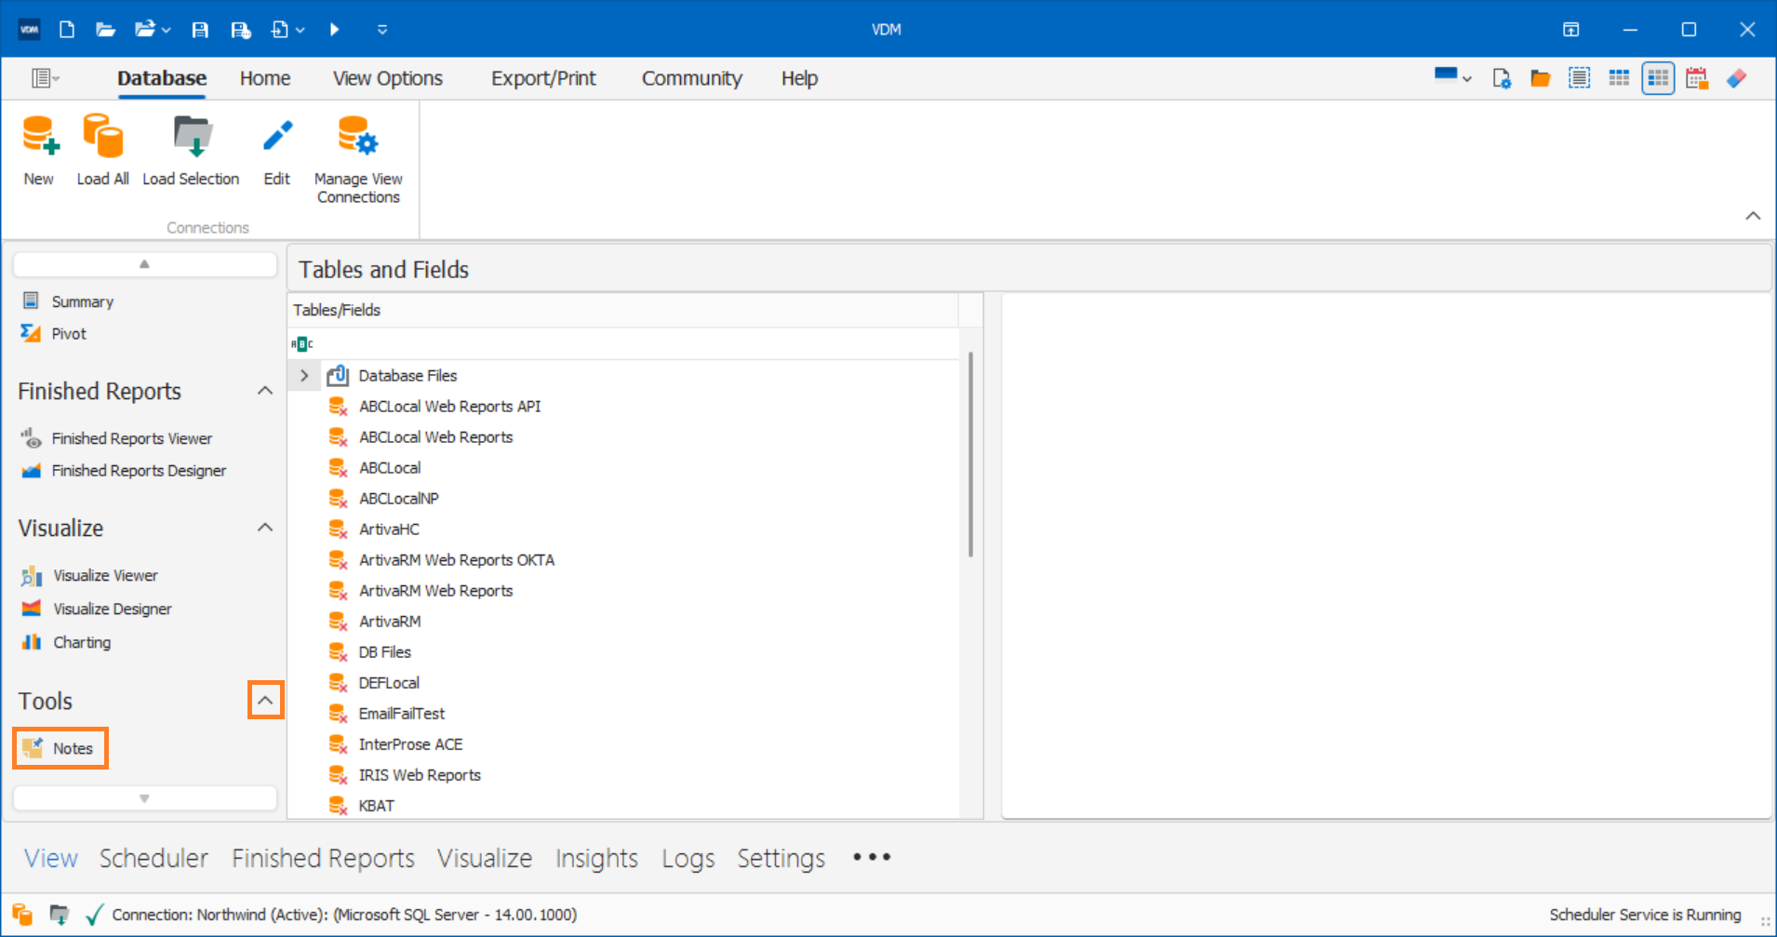This screenshot has width=1777, height=937.
Task: Switch to the Scheduler bottom tab
Action: [154, 858]
